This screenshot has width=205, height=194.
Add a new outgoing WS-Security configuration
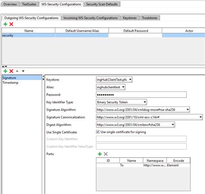point(5,24)
